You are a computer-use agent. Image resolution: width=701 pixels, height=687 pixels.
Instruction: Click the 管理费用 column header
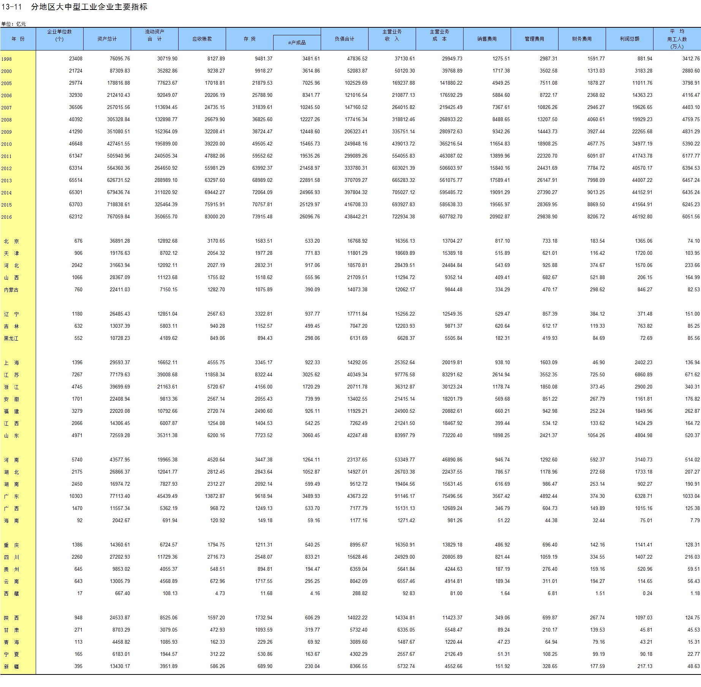pos(534,39)
